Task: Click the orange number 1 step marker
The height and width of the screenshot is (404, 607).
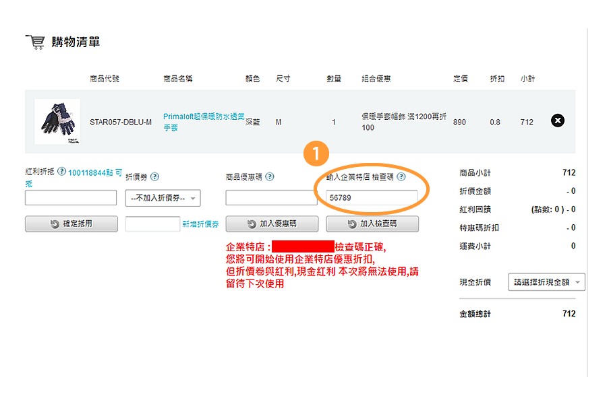Action: [x=316, y=154]
